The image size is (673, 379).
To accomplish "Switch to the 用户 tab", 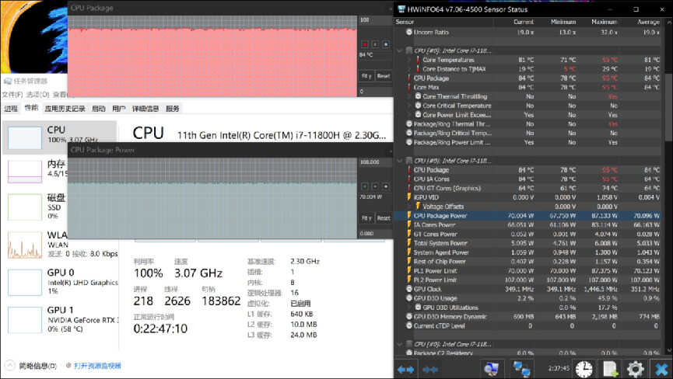I will (119, 109).
